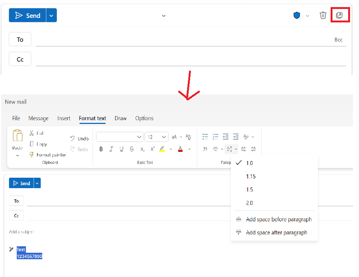This screenshot has height=277, width=359.
Task: Insert a bulleted list
Action: (205, 137)
